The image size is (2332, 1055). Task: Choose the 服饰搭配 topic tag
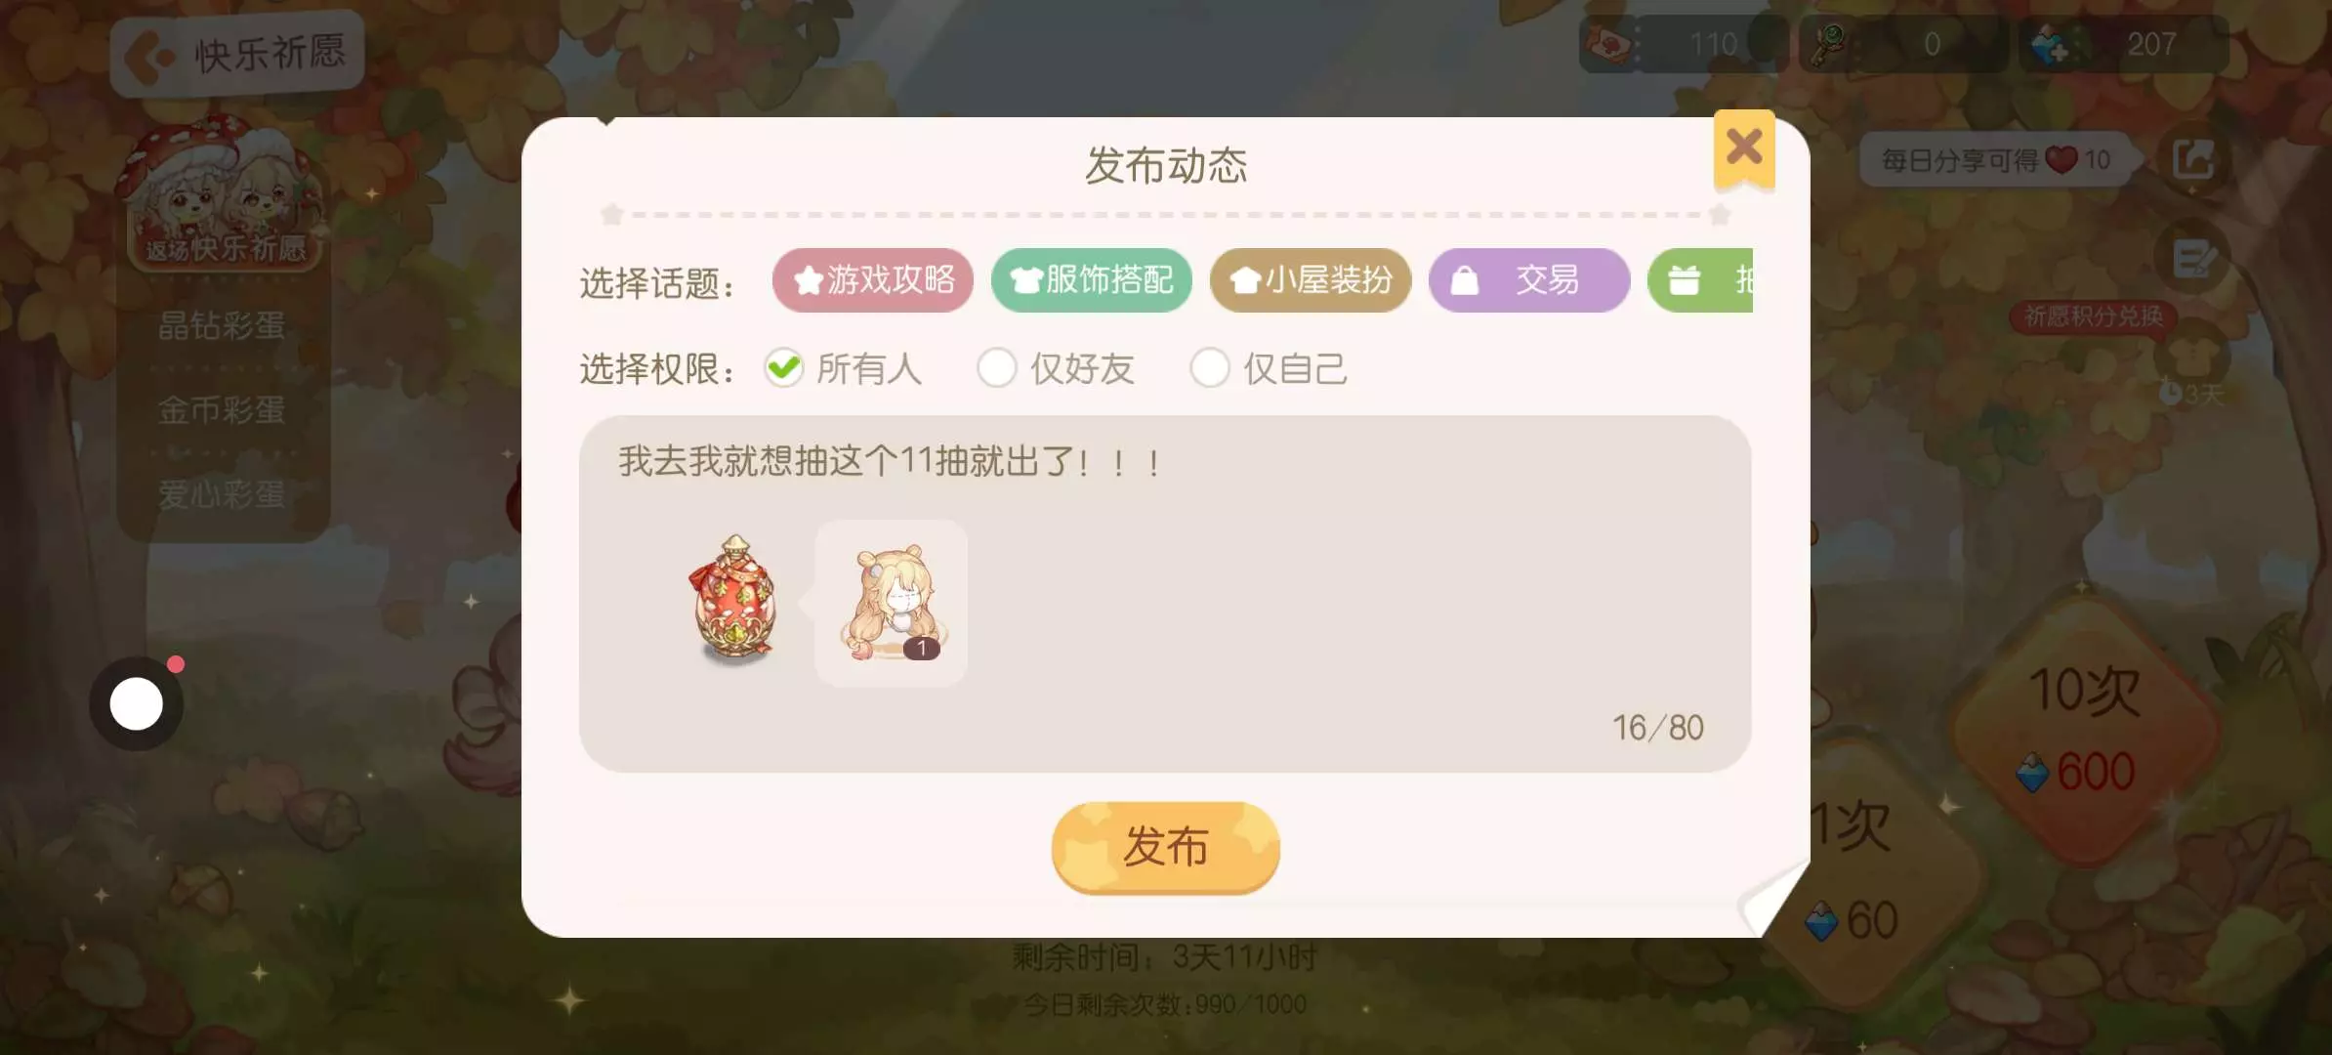pyautogui.click(x=1091, y=280)
